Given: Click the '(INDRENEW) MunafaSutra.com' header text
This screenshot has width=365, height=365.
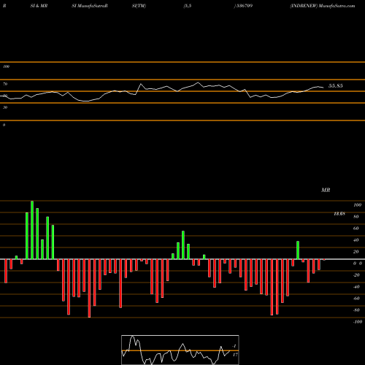Looking at the screenshot, I should 323,6.
